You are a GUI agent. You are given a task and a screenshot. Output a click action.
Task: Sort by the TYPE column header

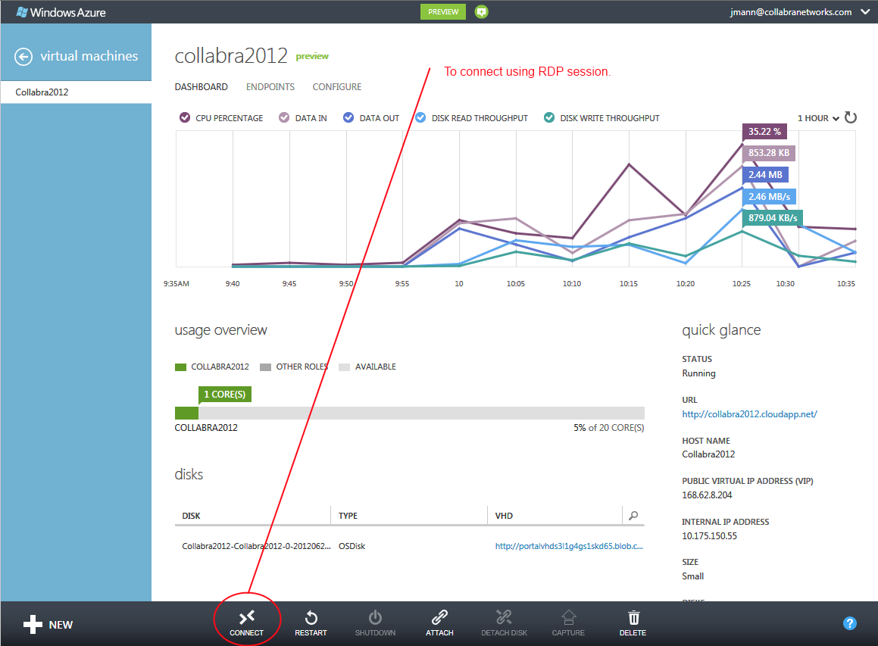point(348,516)
